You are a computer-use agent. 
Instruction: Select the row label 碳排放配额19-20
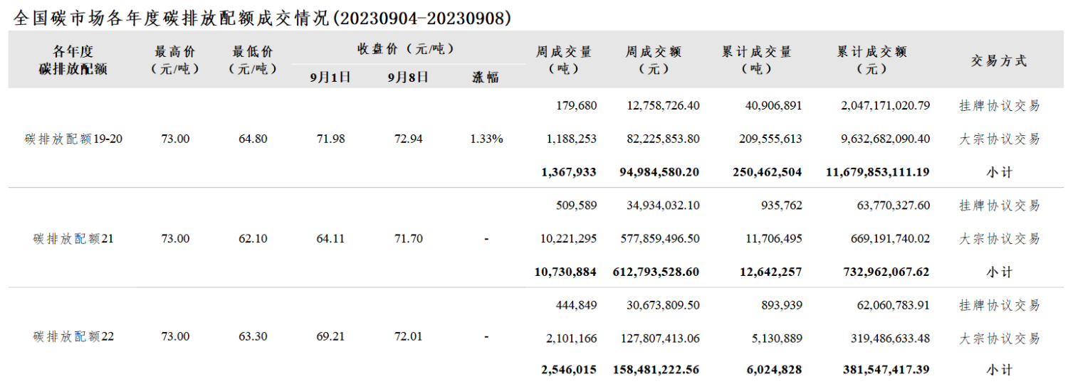coord(73,139)
